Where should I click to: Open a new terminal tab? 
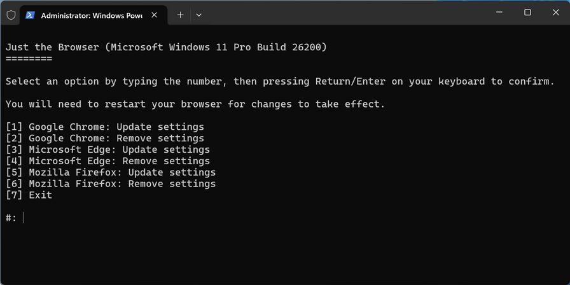(180, 15)
